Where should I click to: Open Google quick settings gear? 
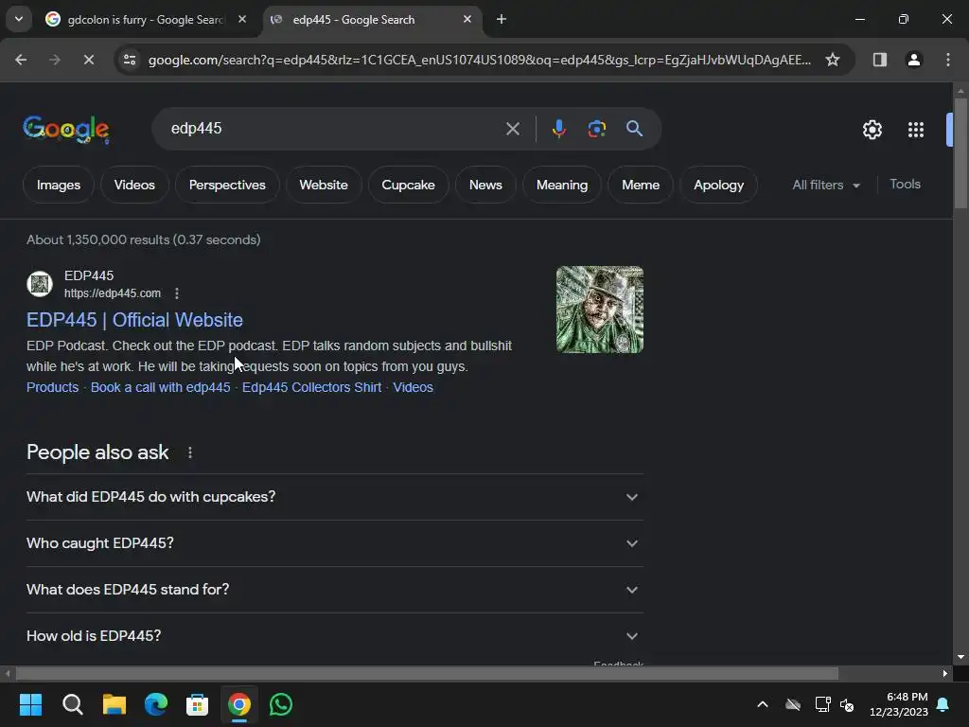click(872, 129)
